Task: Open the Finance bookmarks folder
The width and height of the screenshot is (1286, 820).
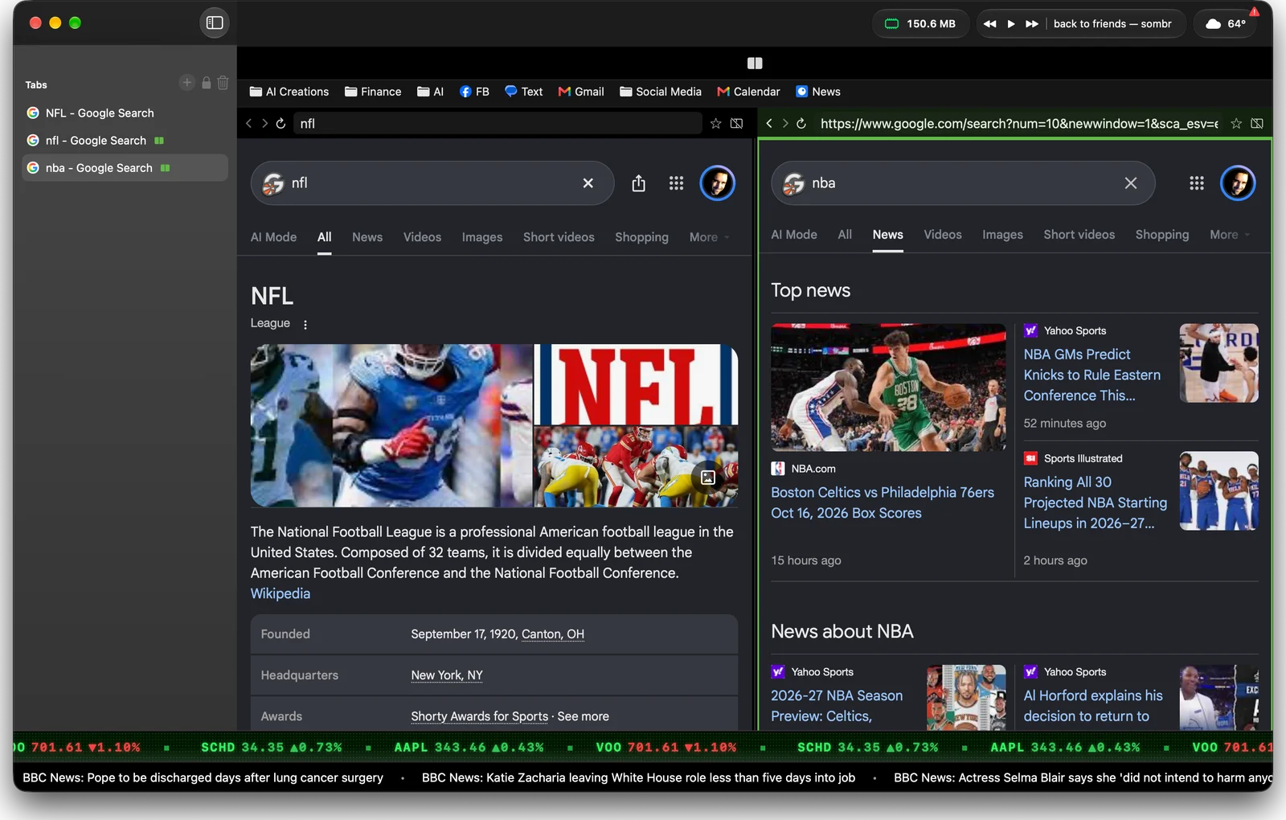Action: [373, 92]
